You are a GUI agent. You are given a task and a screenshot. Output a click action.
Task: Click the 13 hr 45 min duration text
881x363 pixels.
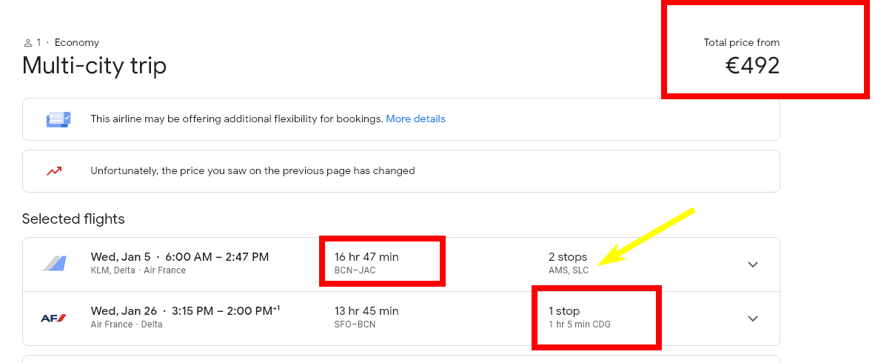coord(366,310)
